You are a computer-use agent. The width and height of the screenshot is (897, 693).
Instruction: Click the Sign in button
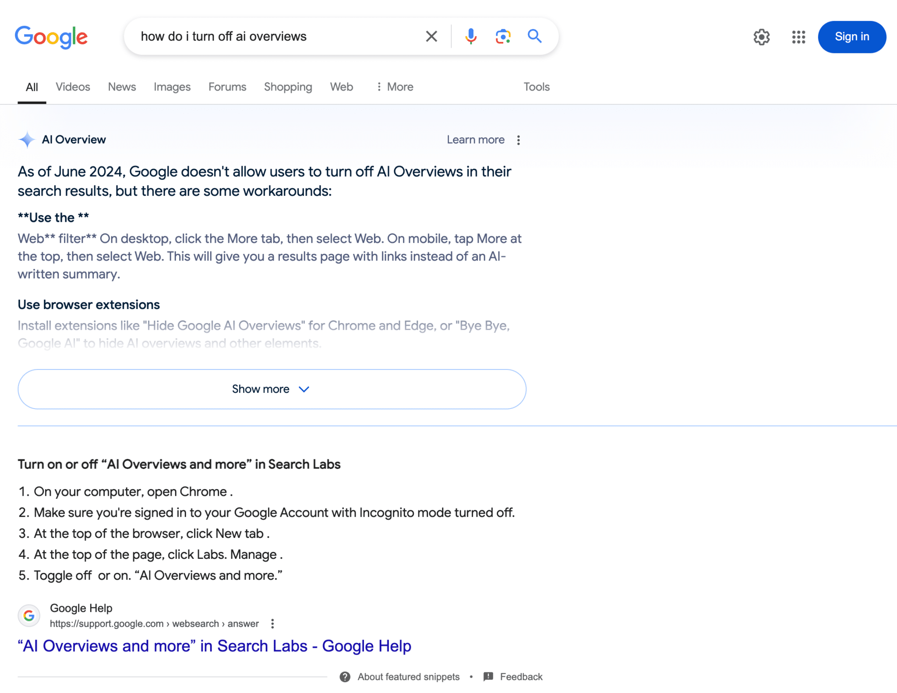[851, 37]
